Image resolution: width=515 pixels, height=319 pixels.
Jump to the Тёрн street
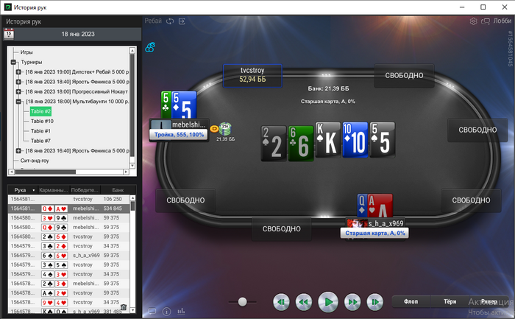pos(450,301)
